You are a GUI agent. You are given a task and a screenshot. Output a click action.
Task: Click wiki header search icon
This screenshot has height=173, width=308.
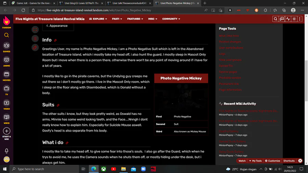coord(275,19)
